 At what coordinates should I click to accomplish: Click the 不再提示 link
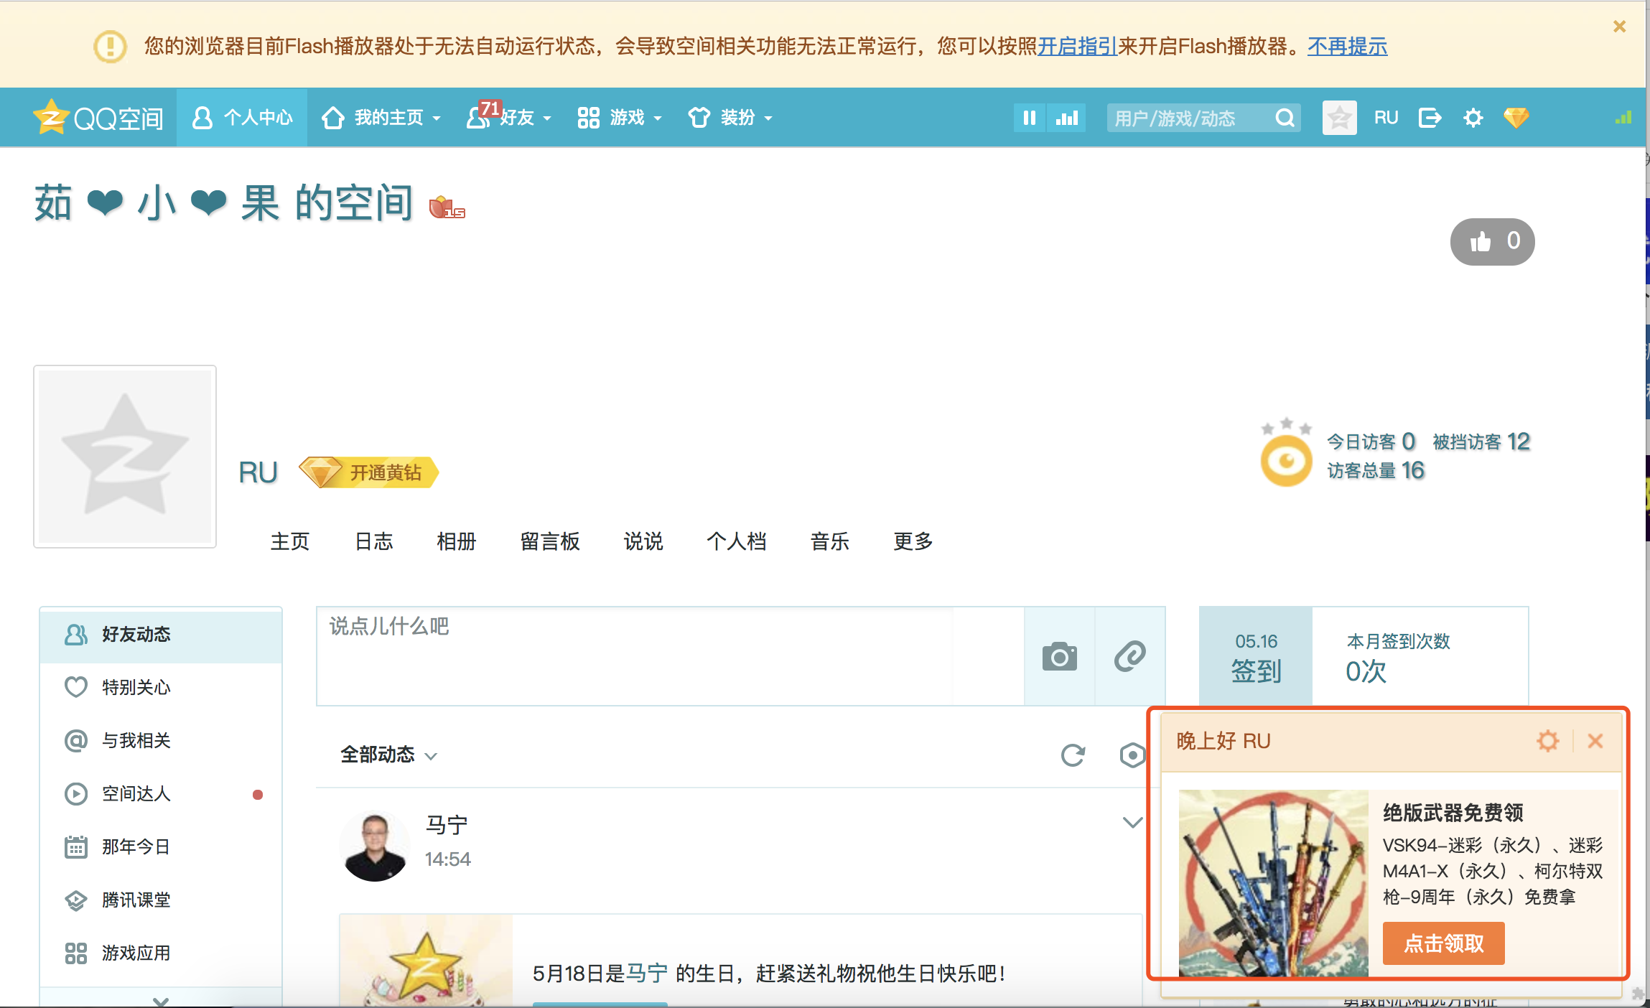1347,47
